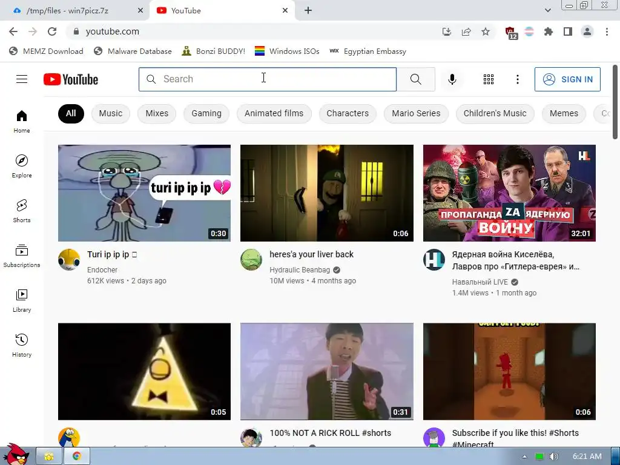Click the YouTube search field
The height and width of the screenshot is (465, 620).
pos(267,79)
